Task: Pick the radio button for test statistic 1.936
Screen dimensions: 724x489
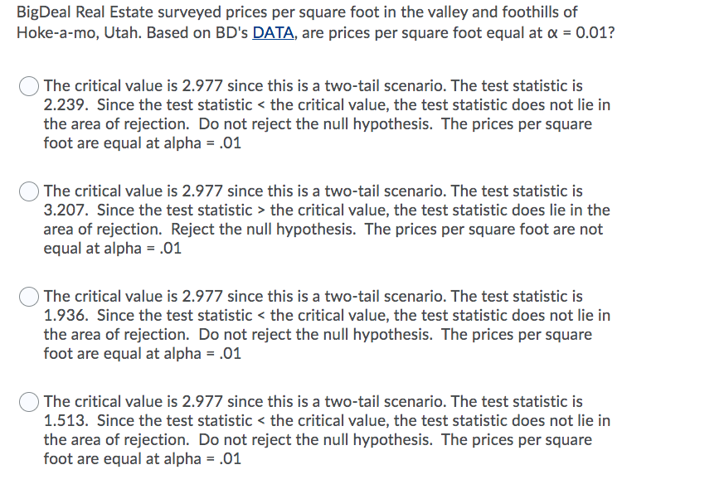Action: [29, 297]
